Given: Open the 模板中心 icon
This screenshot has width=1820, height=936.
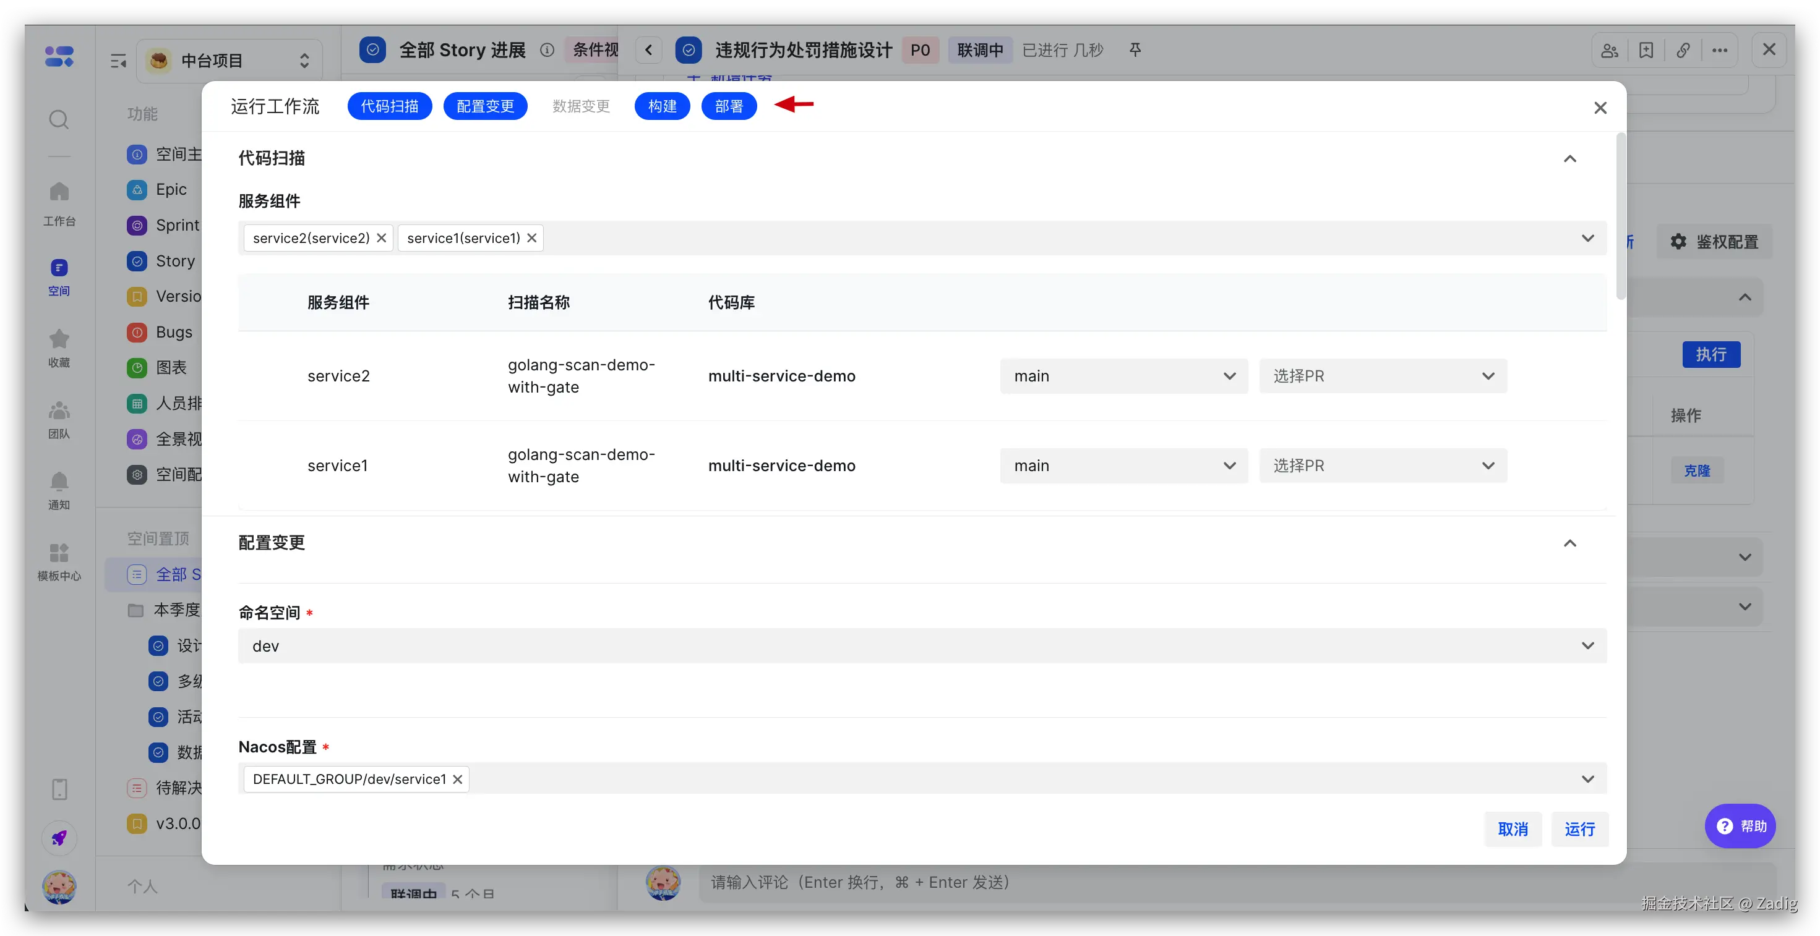Looking at the screenshot, I should point(59,553).
